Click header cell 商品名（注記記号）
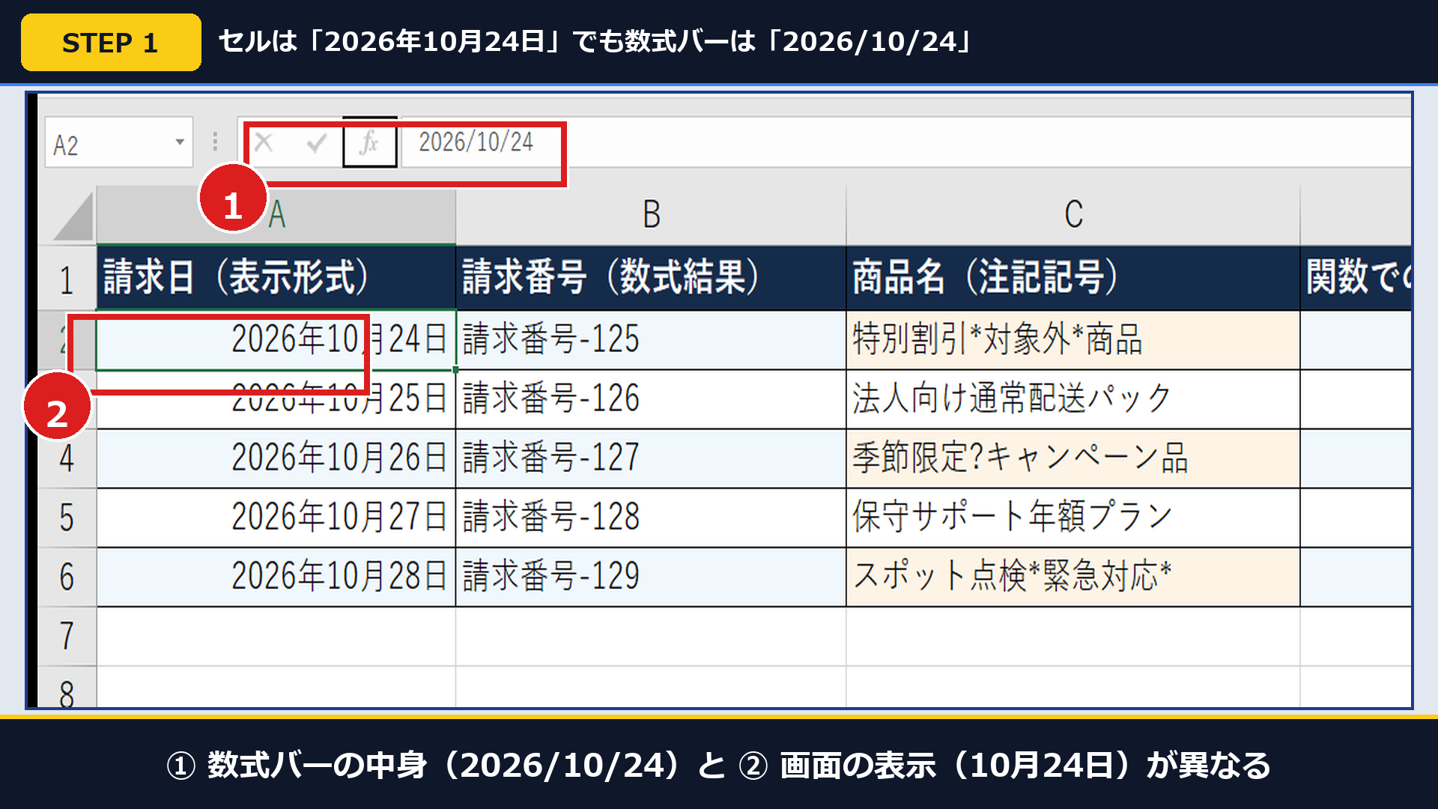This screenshot has height=809, width=1438. [x=1073, y=278]
